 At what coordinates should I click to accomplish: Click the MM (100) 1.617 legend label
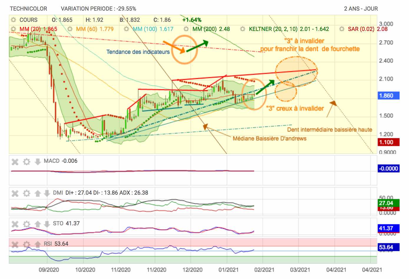(x=153, y=29)
